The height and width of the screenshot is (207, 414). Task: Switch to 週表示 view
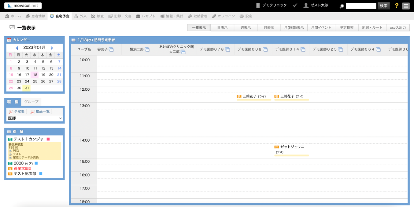(246, 27)
